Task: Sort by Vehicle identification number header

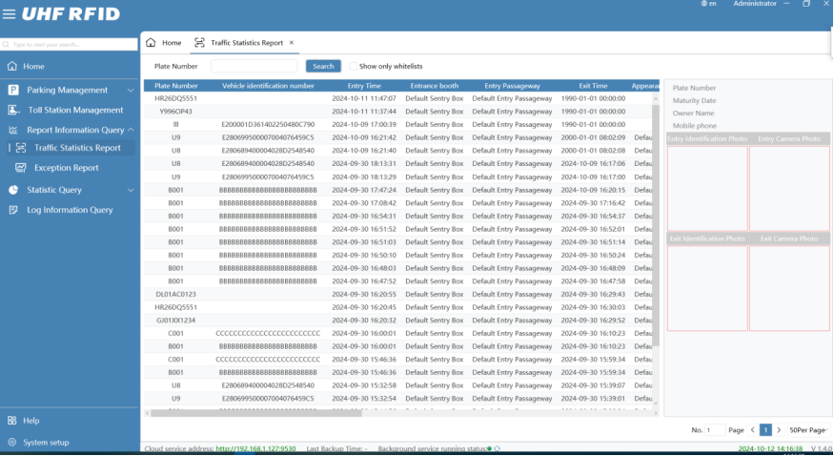Action: pyautogui.click(x=268, y=86)
